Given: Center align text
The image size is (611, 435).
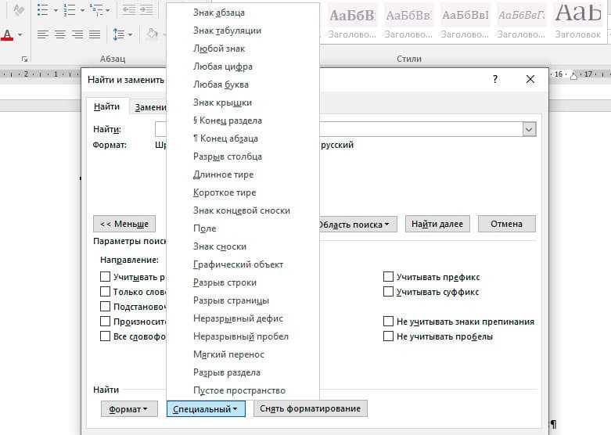Looking at the screenshot, I should point(60,34).
